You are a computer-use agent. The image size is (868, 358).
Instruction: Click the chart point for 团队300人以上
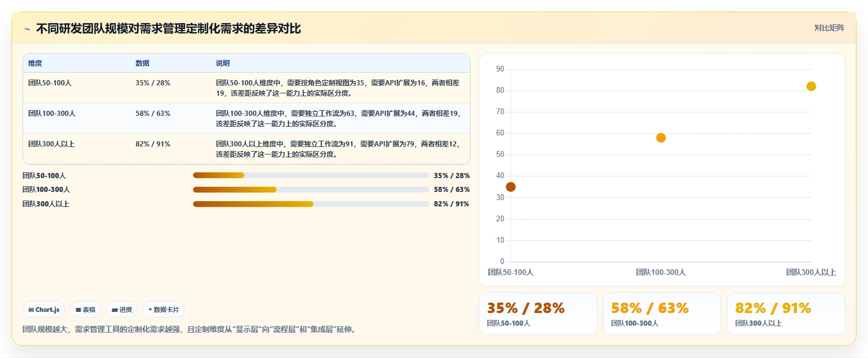811,86
